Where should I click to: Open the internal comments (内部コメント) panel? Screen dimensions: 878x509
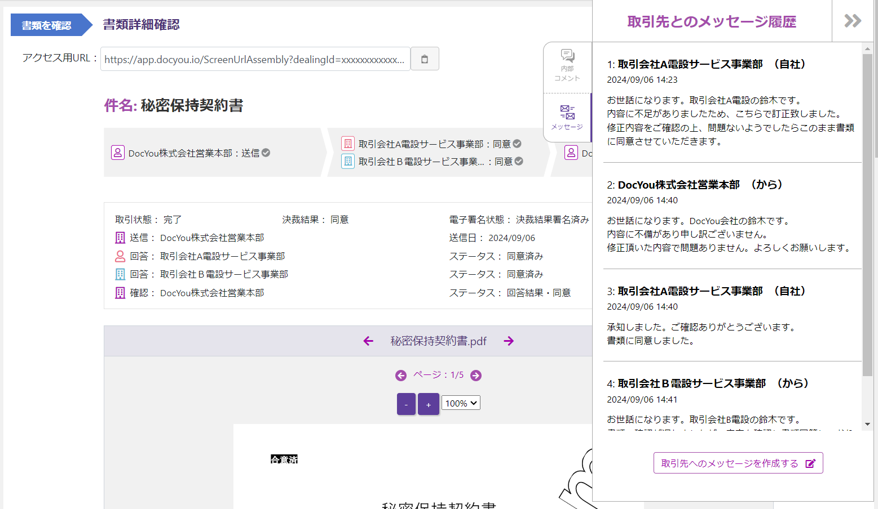[567, 65]
